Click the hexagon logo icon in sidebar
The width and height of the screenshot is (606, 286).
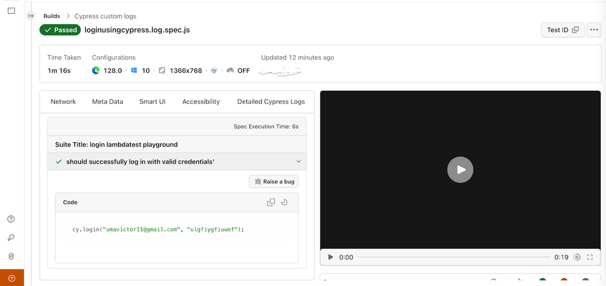tap(11, 256)
